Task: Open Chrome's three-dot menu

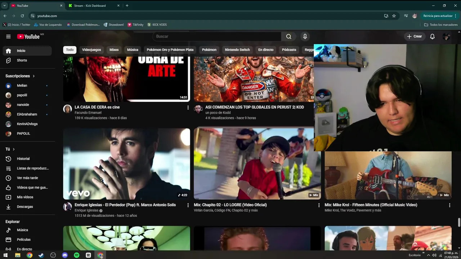Action: (x=456, y=16)
